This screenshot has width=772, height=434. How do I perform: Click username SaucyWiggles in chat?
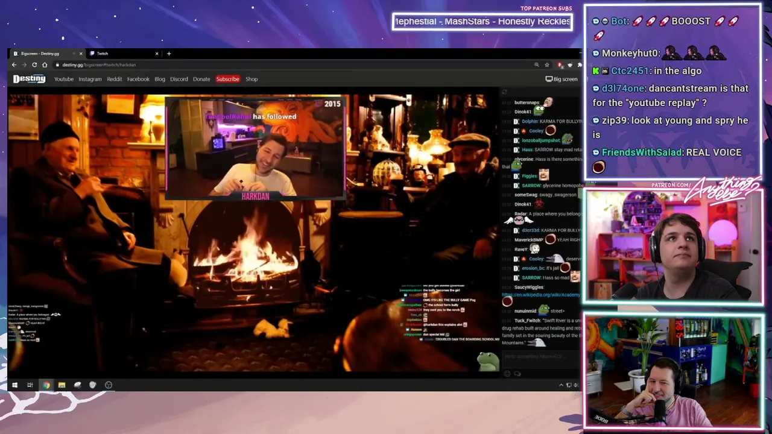(x=529, y=287)
